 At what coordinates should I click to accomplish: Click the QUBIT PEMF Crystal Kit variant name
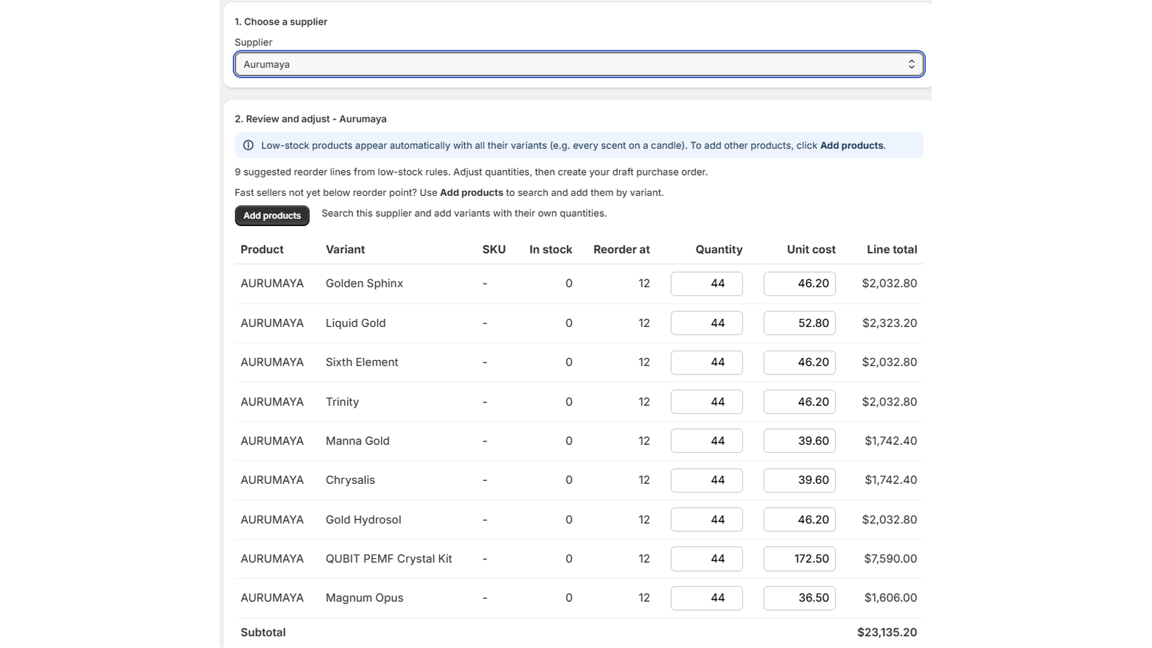pos(389,559)
